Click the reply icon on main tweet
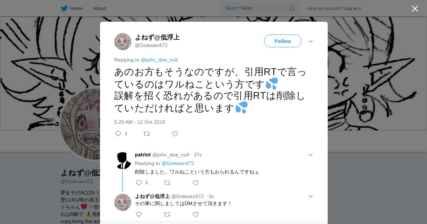The height and width of the screenshot is (224, 427). tap(118, 134)
